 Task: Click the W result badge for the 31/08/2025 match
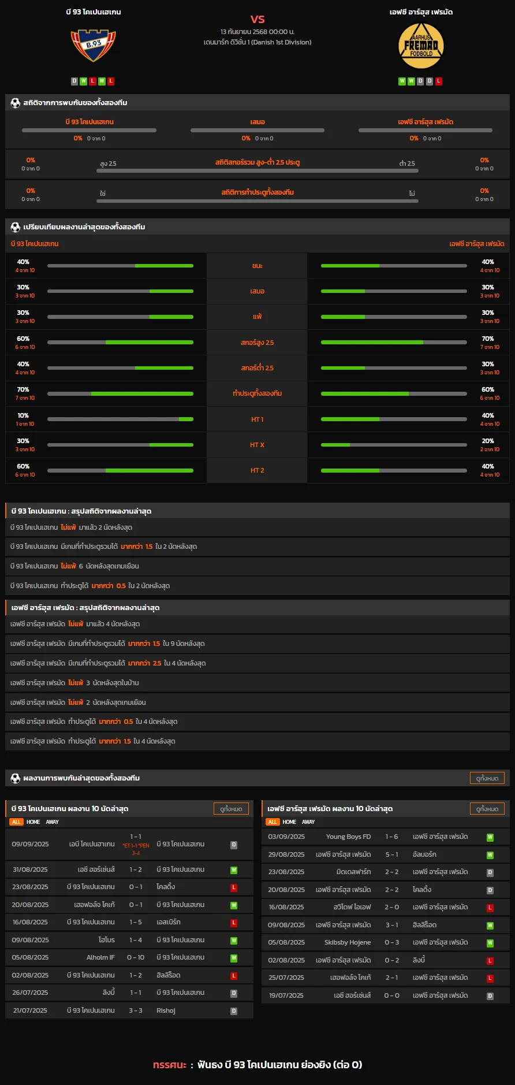pos(234,870)
